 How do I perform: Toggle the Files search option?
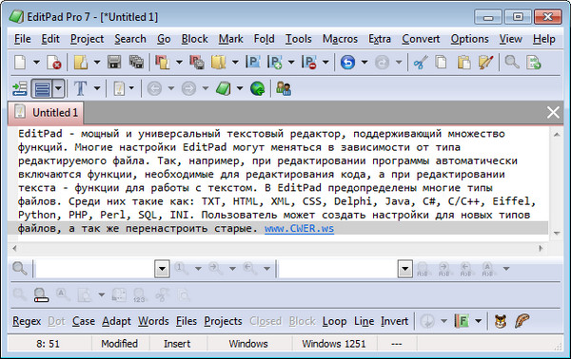click(x=187, y=321)
